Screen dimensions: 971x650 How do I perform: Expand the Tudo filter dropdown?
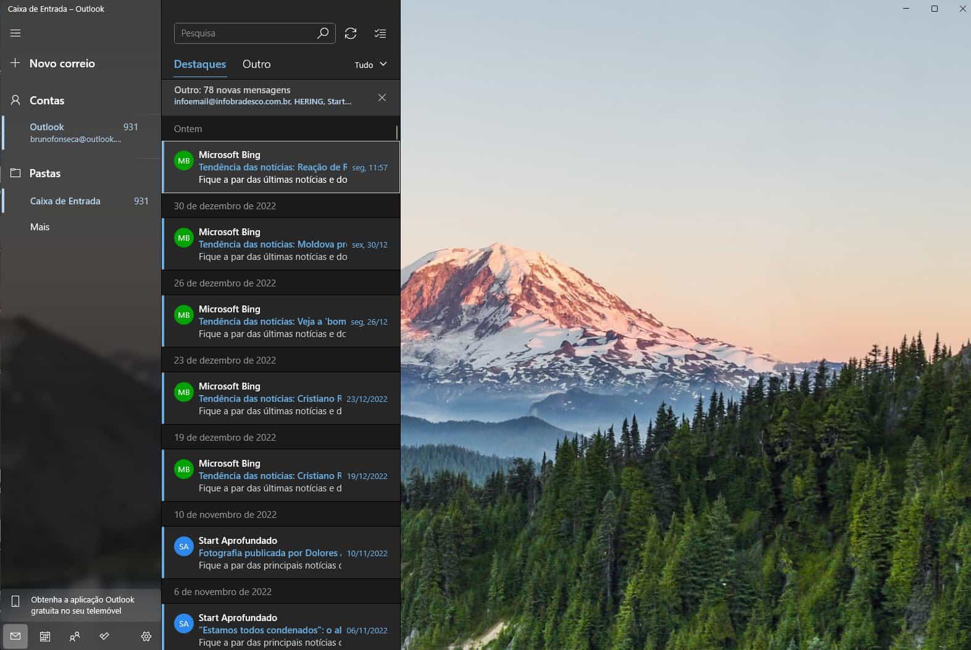click(370, 64)
